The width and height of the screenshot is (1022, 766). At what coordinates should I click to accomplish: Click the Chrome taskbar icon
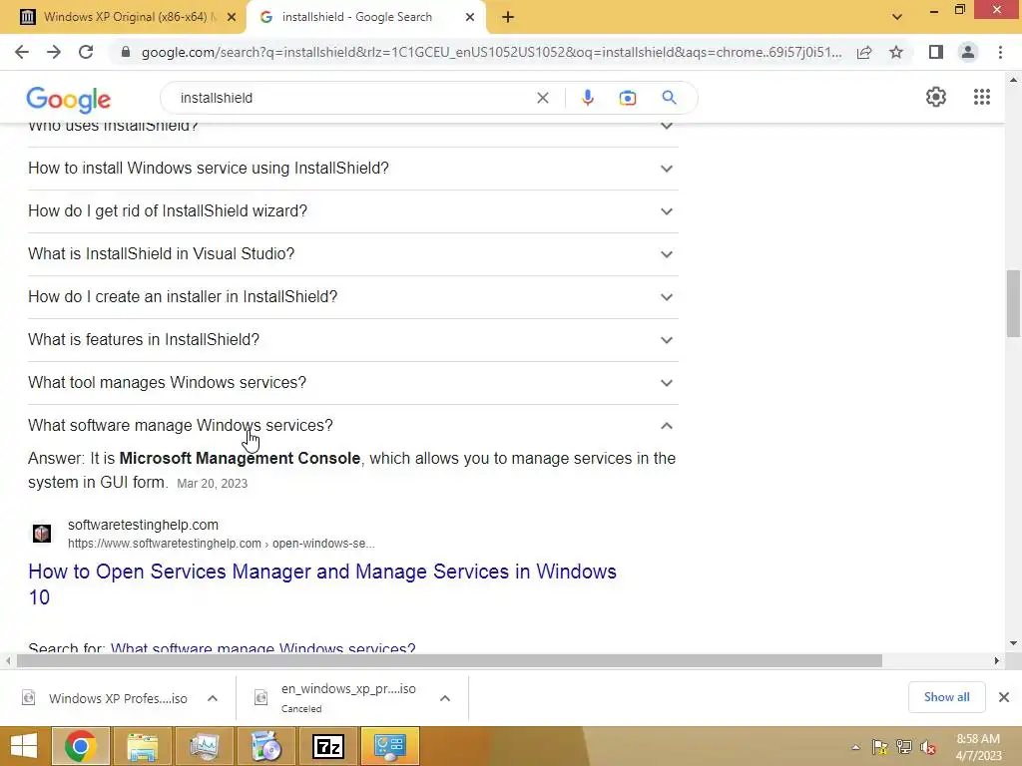tap(80, 746)
